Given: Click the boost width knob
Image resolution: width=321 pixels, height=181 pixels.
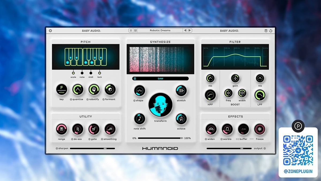Looking at the screenshot, I should (x=242, y=93).
